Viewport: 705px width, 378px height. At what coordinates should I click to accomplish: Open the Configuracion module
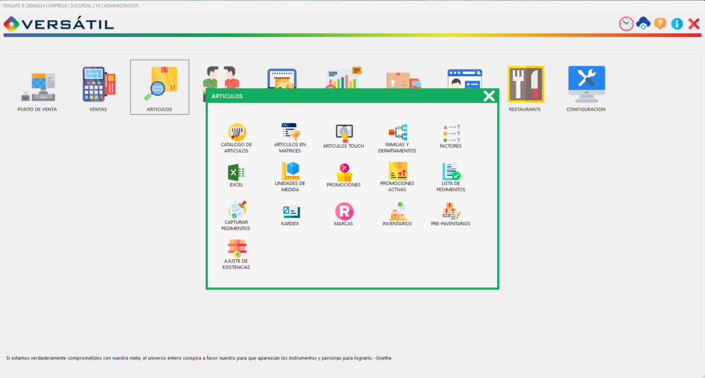click(x=586, y=88)
